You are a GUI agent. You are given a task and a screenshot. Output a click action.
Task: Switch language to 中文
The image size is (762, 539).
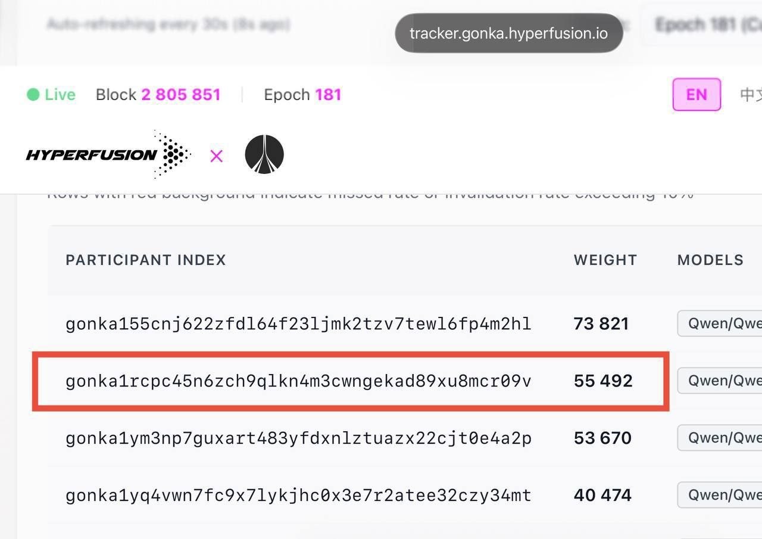coord(749,95)
